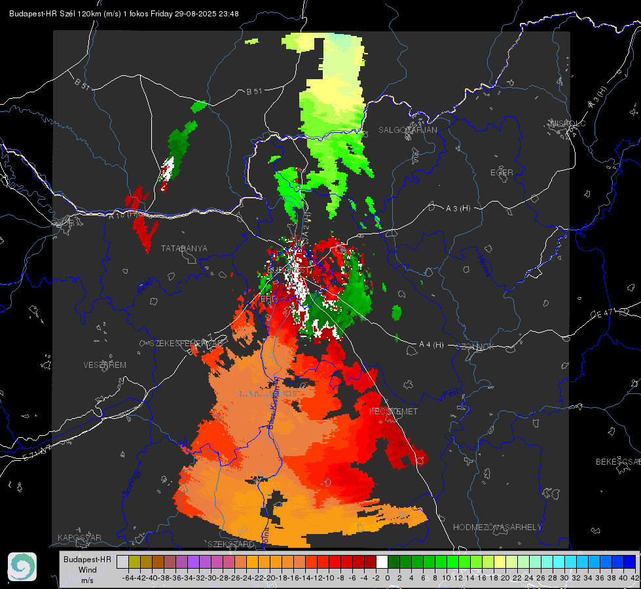Screen dimensions: 641x589
Task: Click the MISKOLC city label
Action: pyautogui.click(x=568, y=123)
